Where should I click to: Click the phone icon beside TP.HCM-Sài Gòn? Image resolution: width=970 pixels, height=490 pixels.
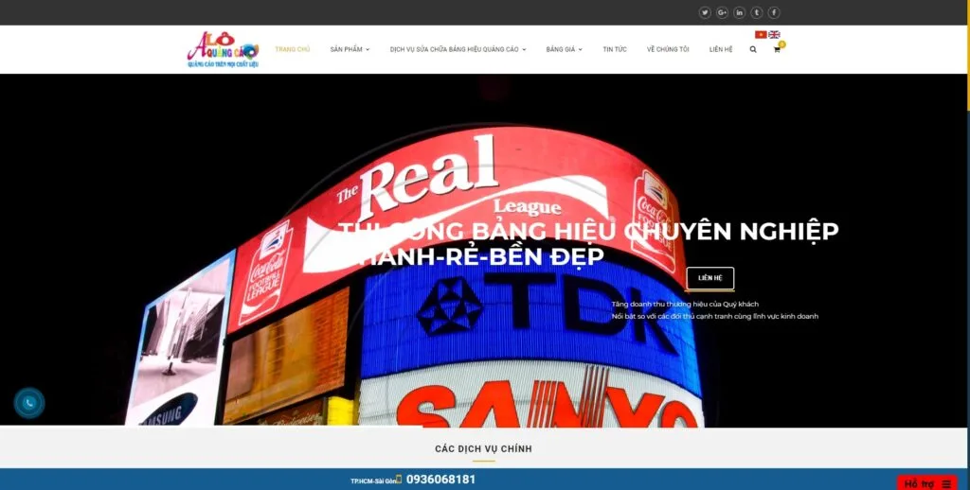(x=399, y=479)
